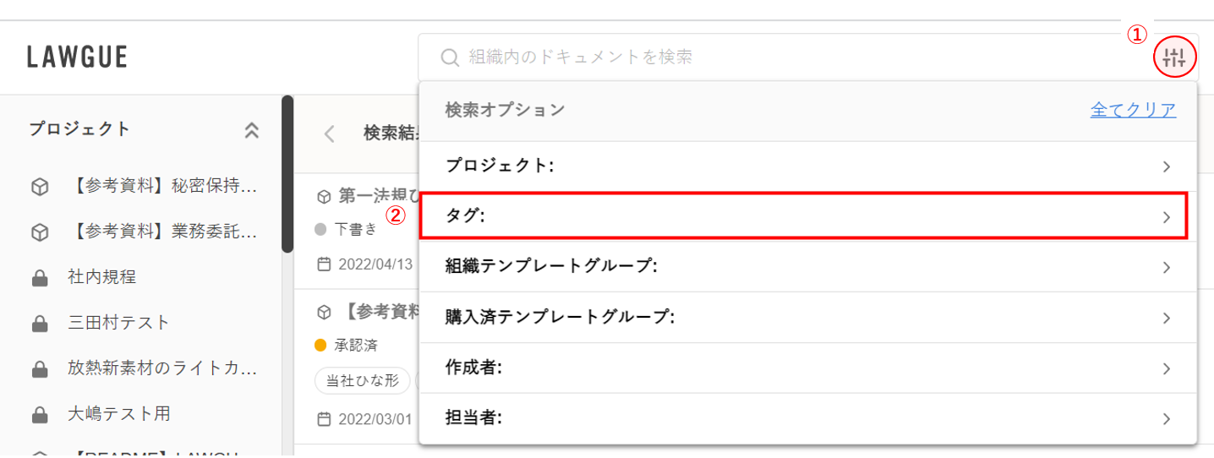This screenshot has width=1214, height=458.
Task: Collapse the プロジェクト sidebar section
Action: click(251, 130)
